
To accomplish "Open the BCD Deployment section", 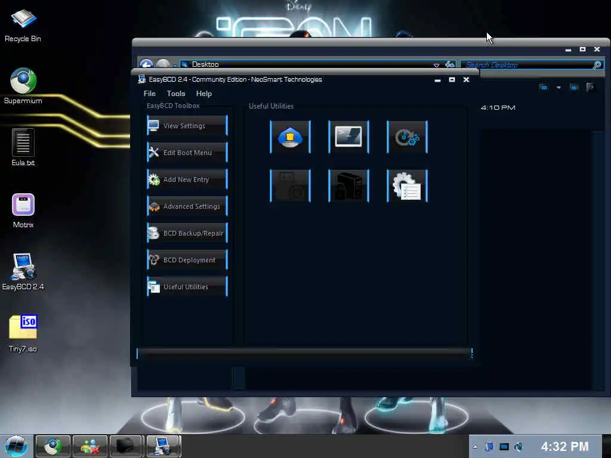I will [187, 260].
